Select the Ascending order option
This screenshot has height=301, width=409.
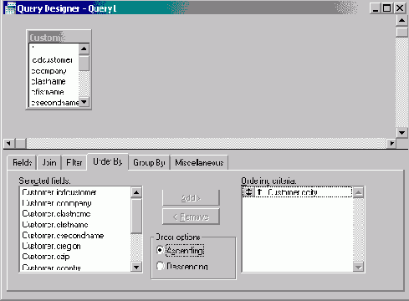(x=160, y=250)
